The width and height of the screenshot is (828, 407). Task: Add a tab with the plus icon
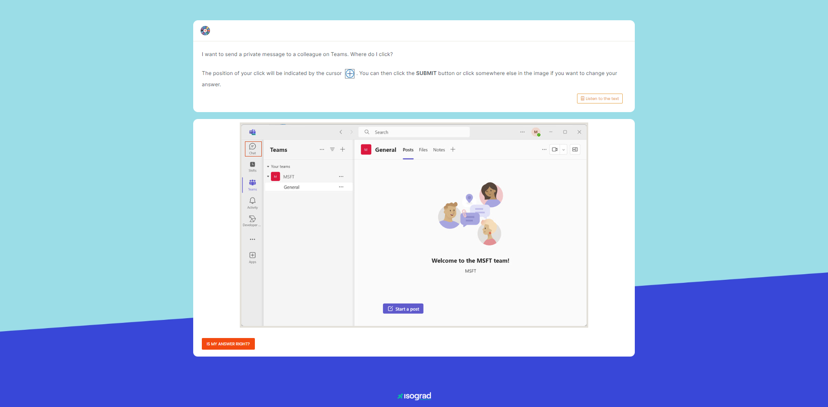453,150
